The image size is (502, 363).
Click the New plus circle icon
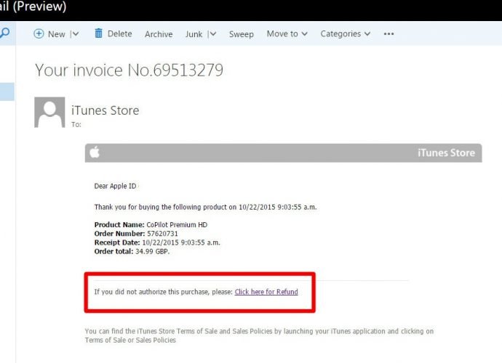(x=39, y=33)
